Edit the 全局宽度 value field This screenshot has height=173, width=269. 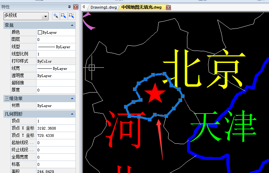pyautogui.click(x=56, y=157)
